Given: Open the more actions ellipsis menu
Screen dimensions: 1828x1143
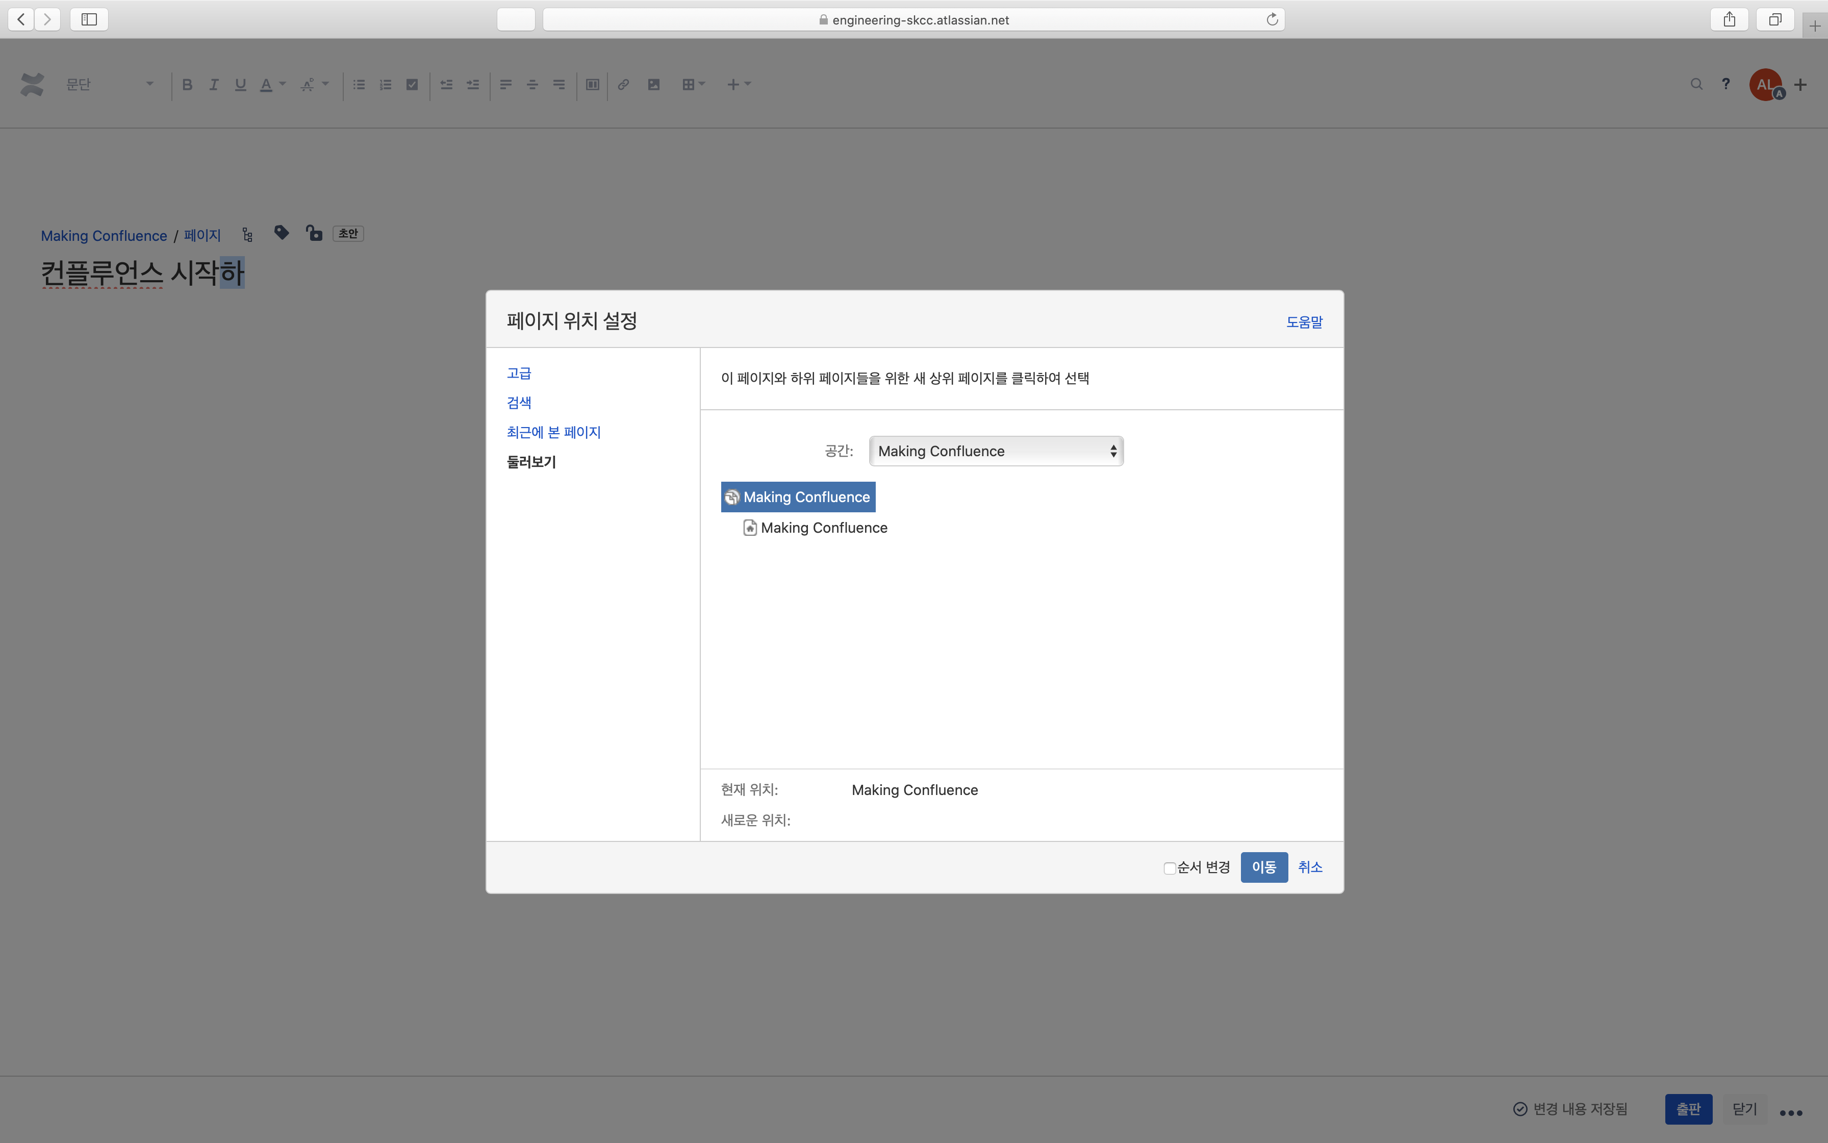Looking at the screenshot, I should 1792,1112.
